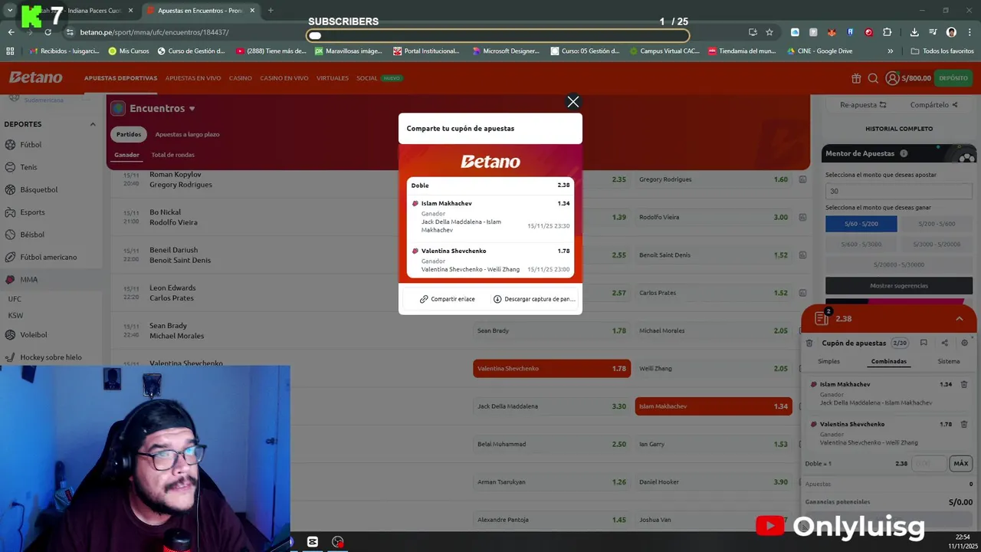Select the Partidos pill tab
This screenshot has height=552, width=981.
point(129,134)
